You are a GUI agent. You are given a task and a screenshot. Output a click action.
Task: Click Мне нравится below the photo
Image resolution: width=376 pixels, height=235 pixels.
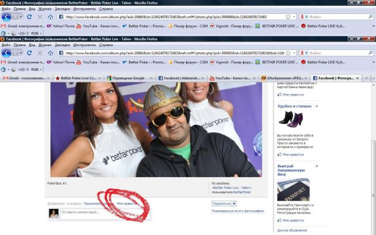pyautogui.click(x=127, y=204)
